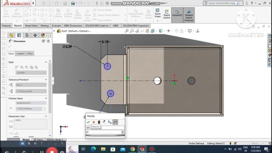
Task: Click the Dimension Text <DIM> box
Action: point(31,124)
